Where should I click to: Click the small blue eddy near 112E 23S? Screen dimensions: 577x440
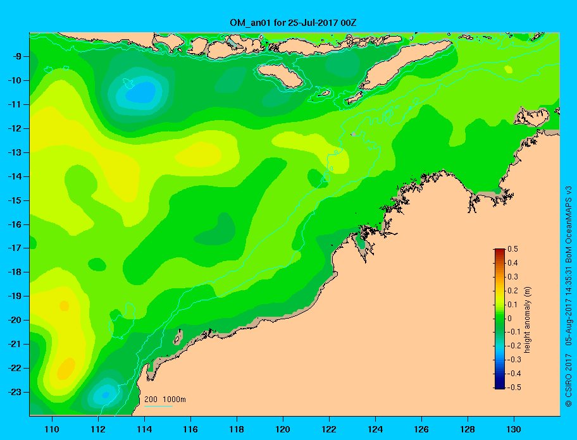[x=106, y=394]
